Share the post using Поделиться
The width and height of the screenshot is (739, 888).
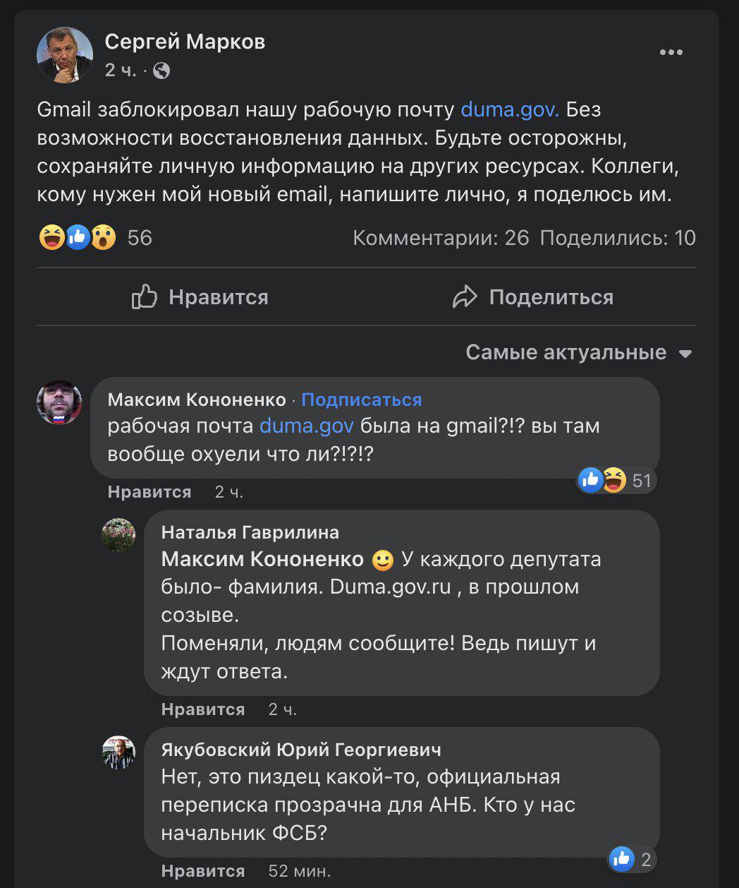coord(533,296)
